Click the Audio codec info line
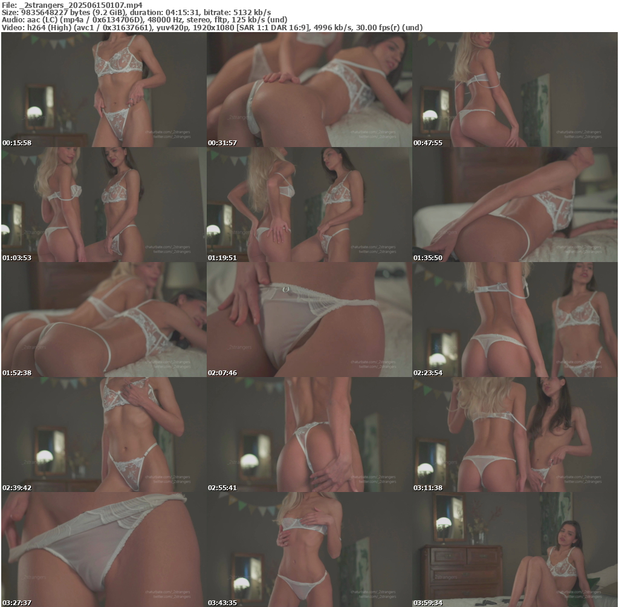The width and height of the screenshot is (619, 607). pyautogui.click(x=145, y=19)
